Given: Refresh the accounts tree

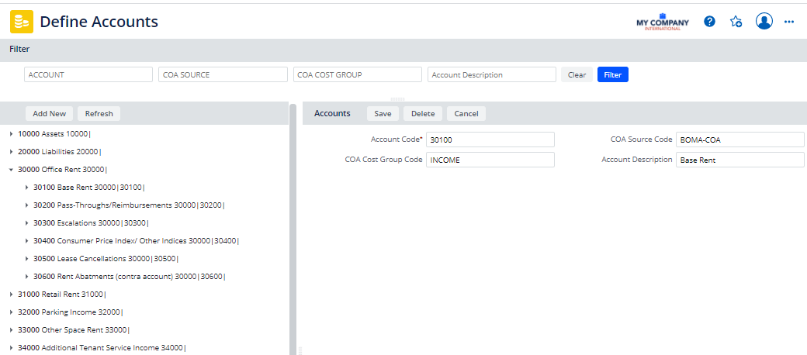Looking at the screenshot, I should tap(99, 114).
